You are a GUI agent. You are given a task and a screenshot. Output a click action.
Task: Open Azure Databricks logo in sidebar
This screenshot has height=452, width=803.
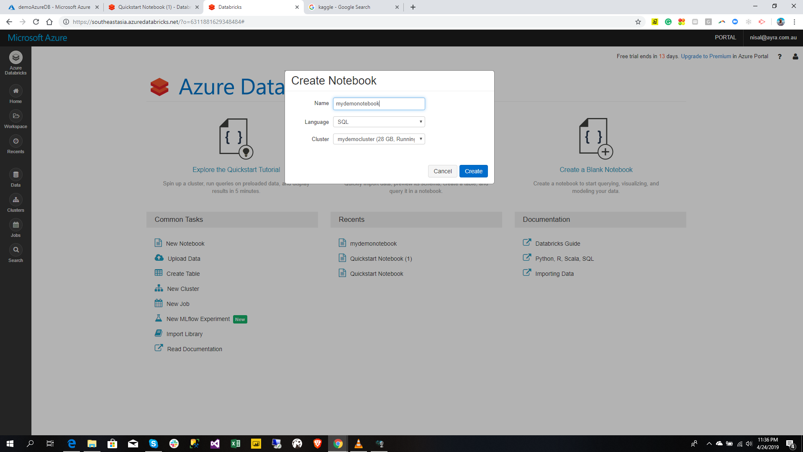[x=15, y=63]
